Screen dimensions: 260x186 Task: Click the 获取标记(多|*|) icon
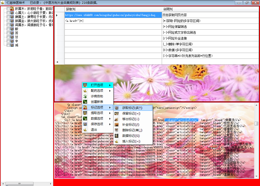[117, 108]
